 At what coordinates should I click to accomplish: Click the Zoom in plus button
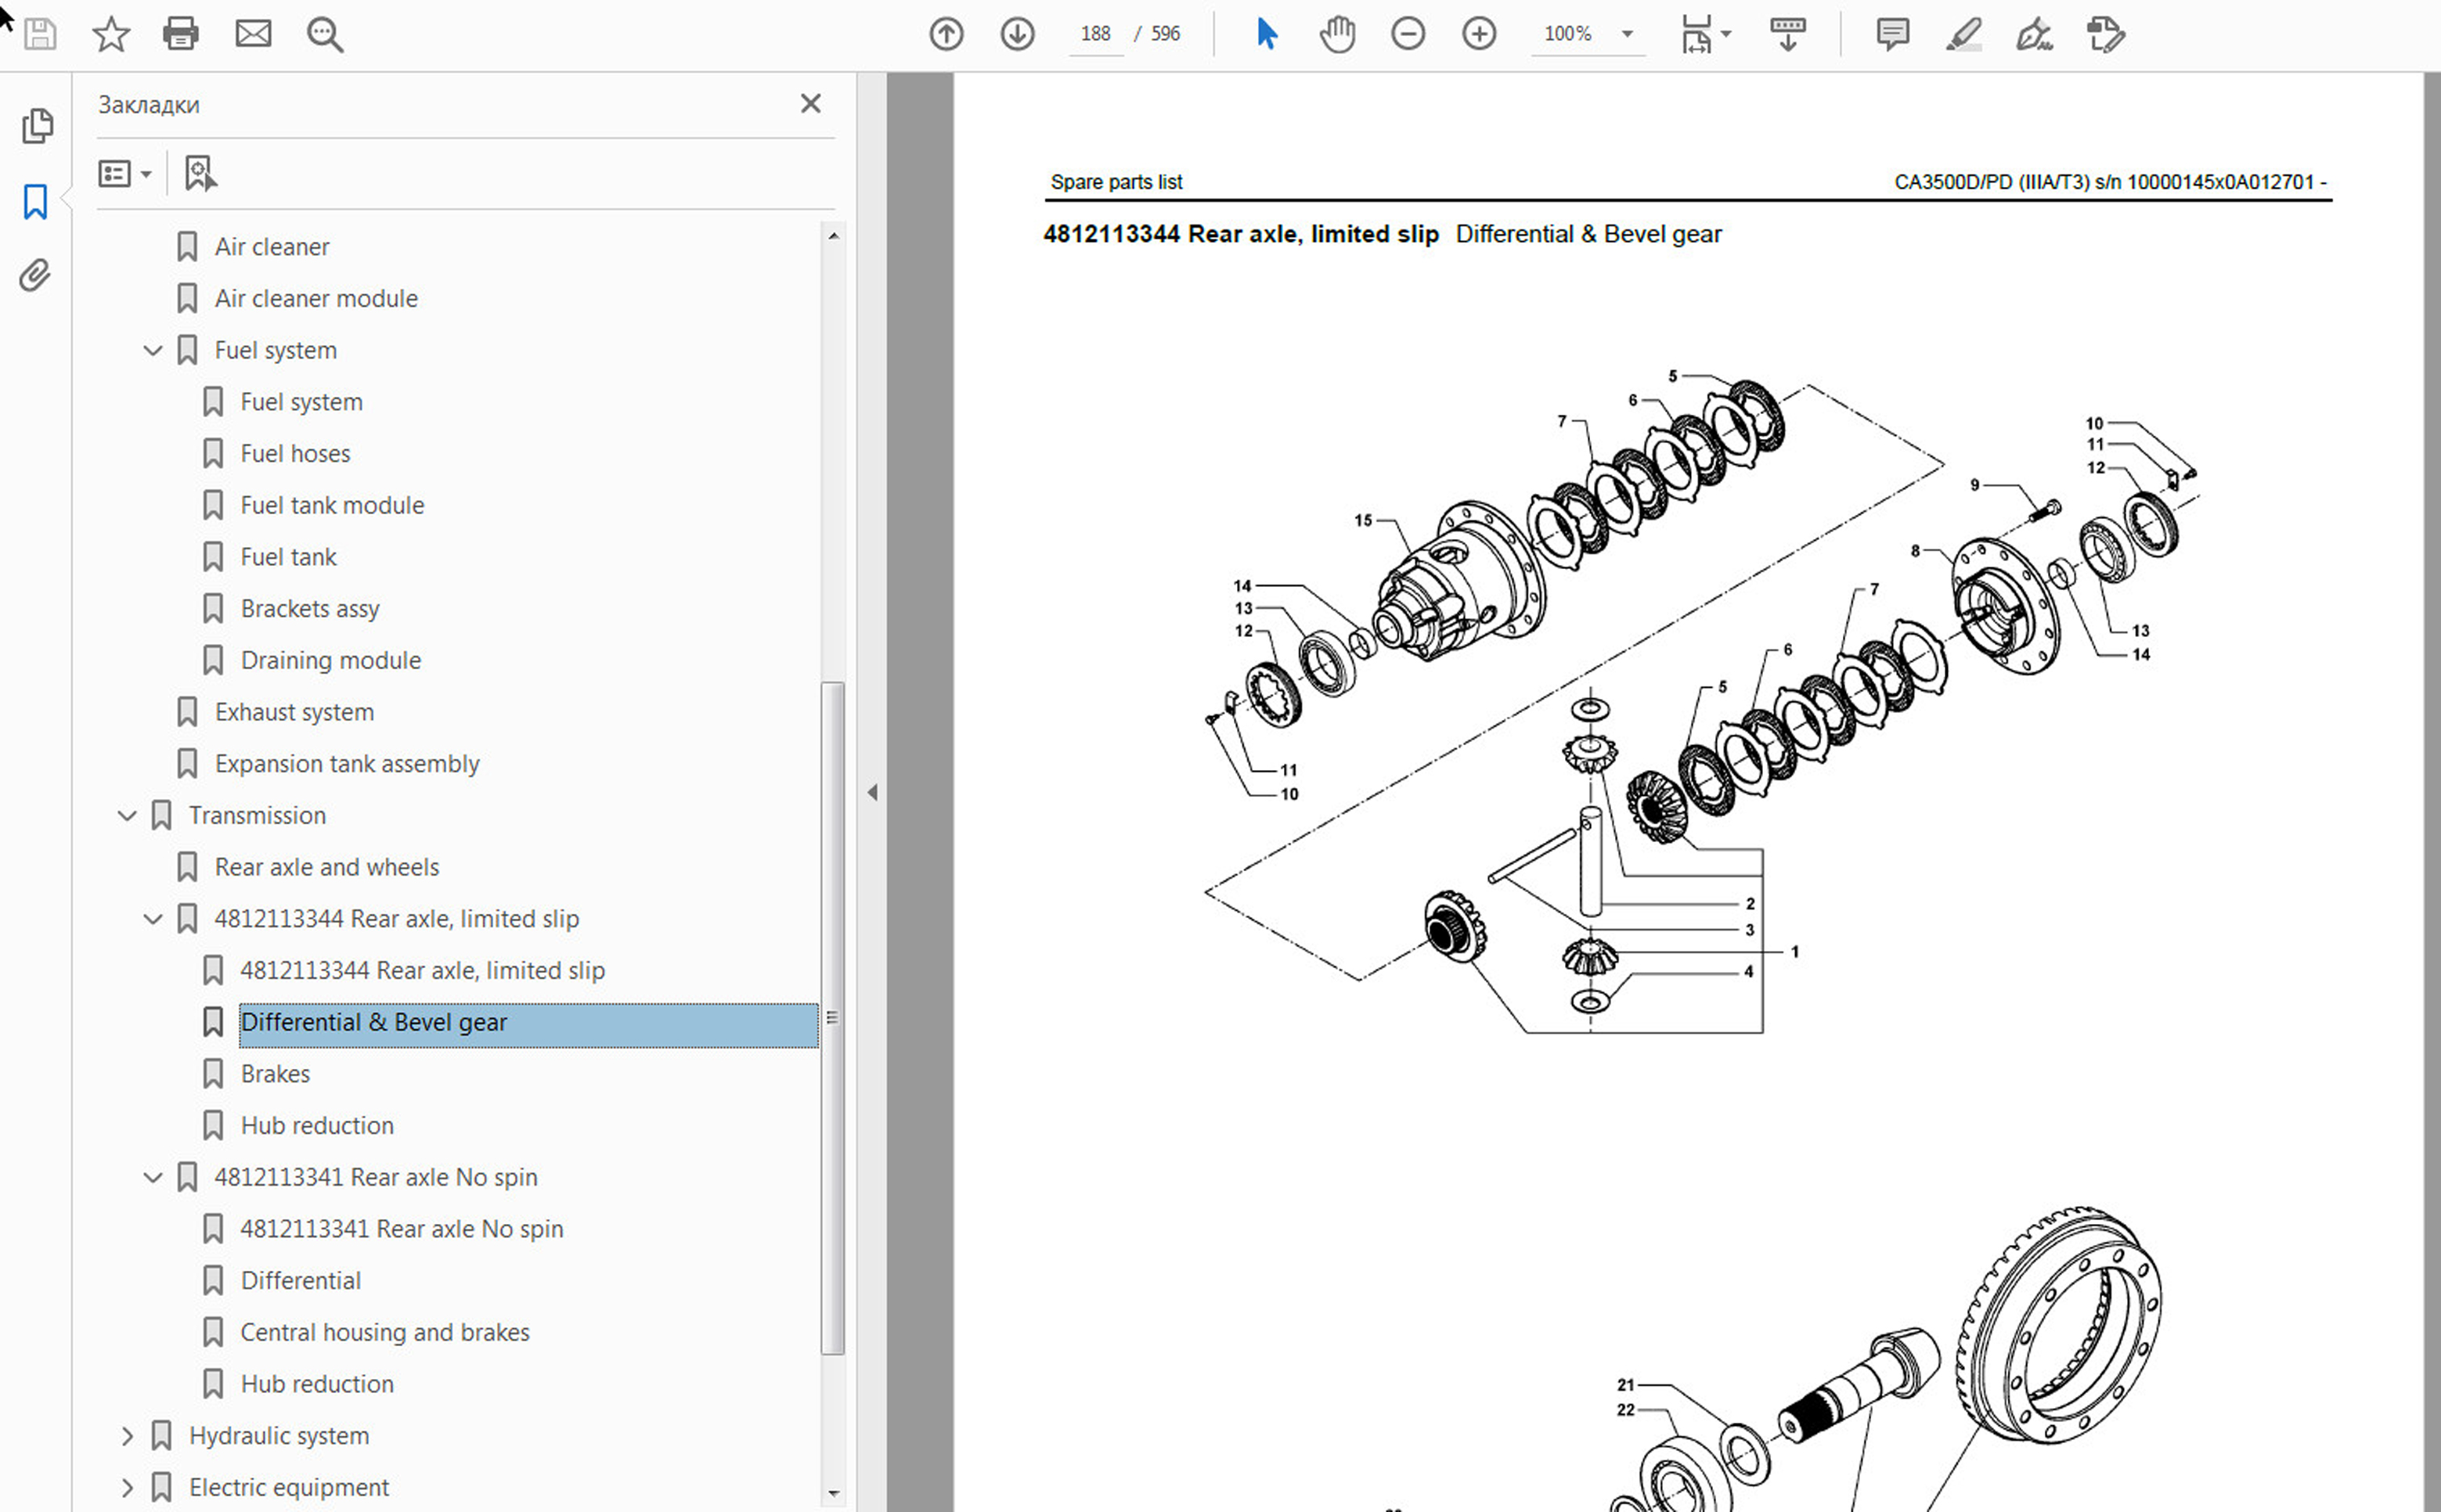[x=1479, y=34]
